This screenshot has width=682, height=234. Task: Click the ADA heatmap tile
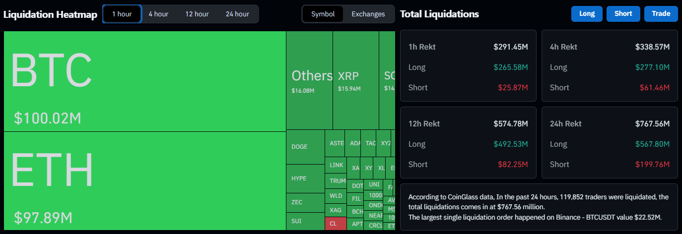point(352,143)
